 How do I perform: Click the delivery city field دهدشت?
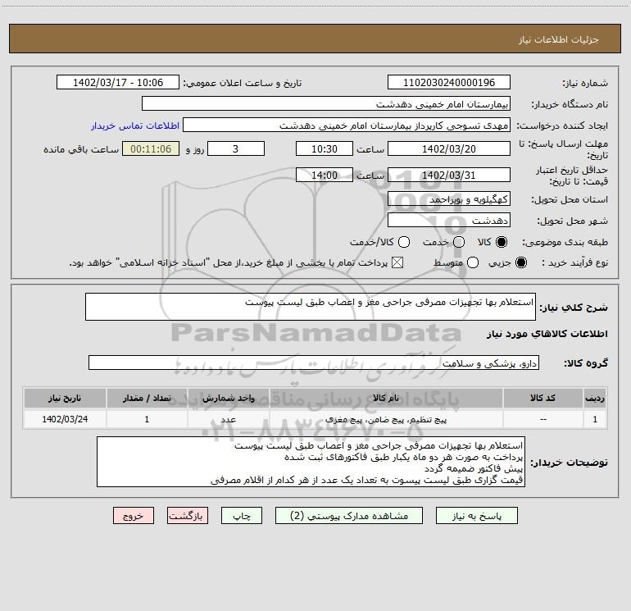pos(449,220)
